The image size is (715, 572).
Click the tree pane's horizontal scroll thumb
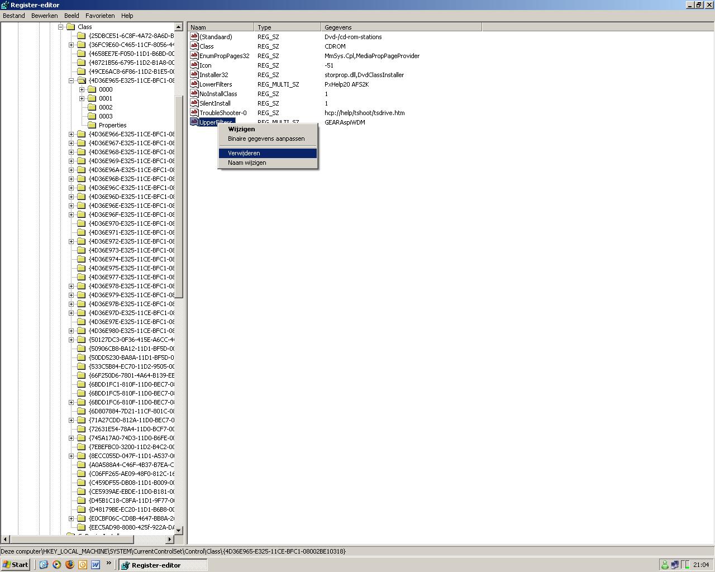point(71,539)
